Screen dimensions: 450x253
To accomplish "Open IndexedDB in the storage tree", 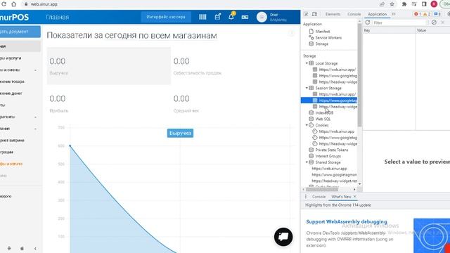I will click(324, 112).
